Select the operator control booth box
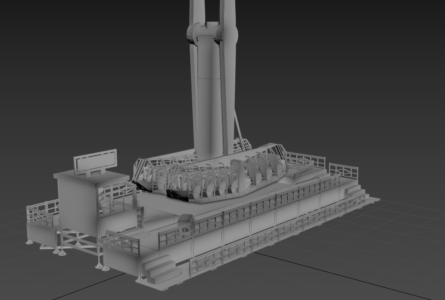445x300 pixels. (x=95, y=203)
